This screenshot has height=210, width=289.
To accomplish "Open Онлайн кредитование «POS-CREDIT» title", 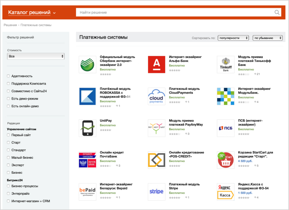I will pos(187,154).
